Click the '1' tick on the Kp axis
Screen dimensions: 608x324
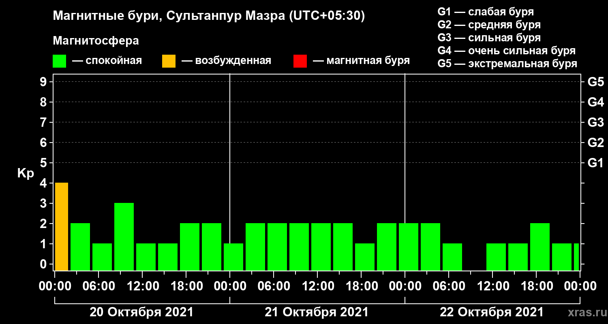(x=44, y=244)
